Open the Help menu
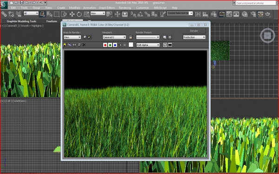279x174 pixels. pos(174,8)
